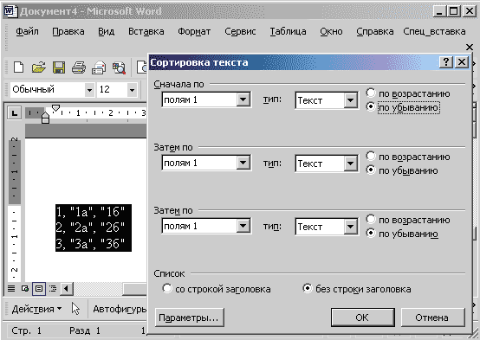Open the Формат menu
This screenshot has width=480, height=340.
click(x=194, y=31)
